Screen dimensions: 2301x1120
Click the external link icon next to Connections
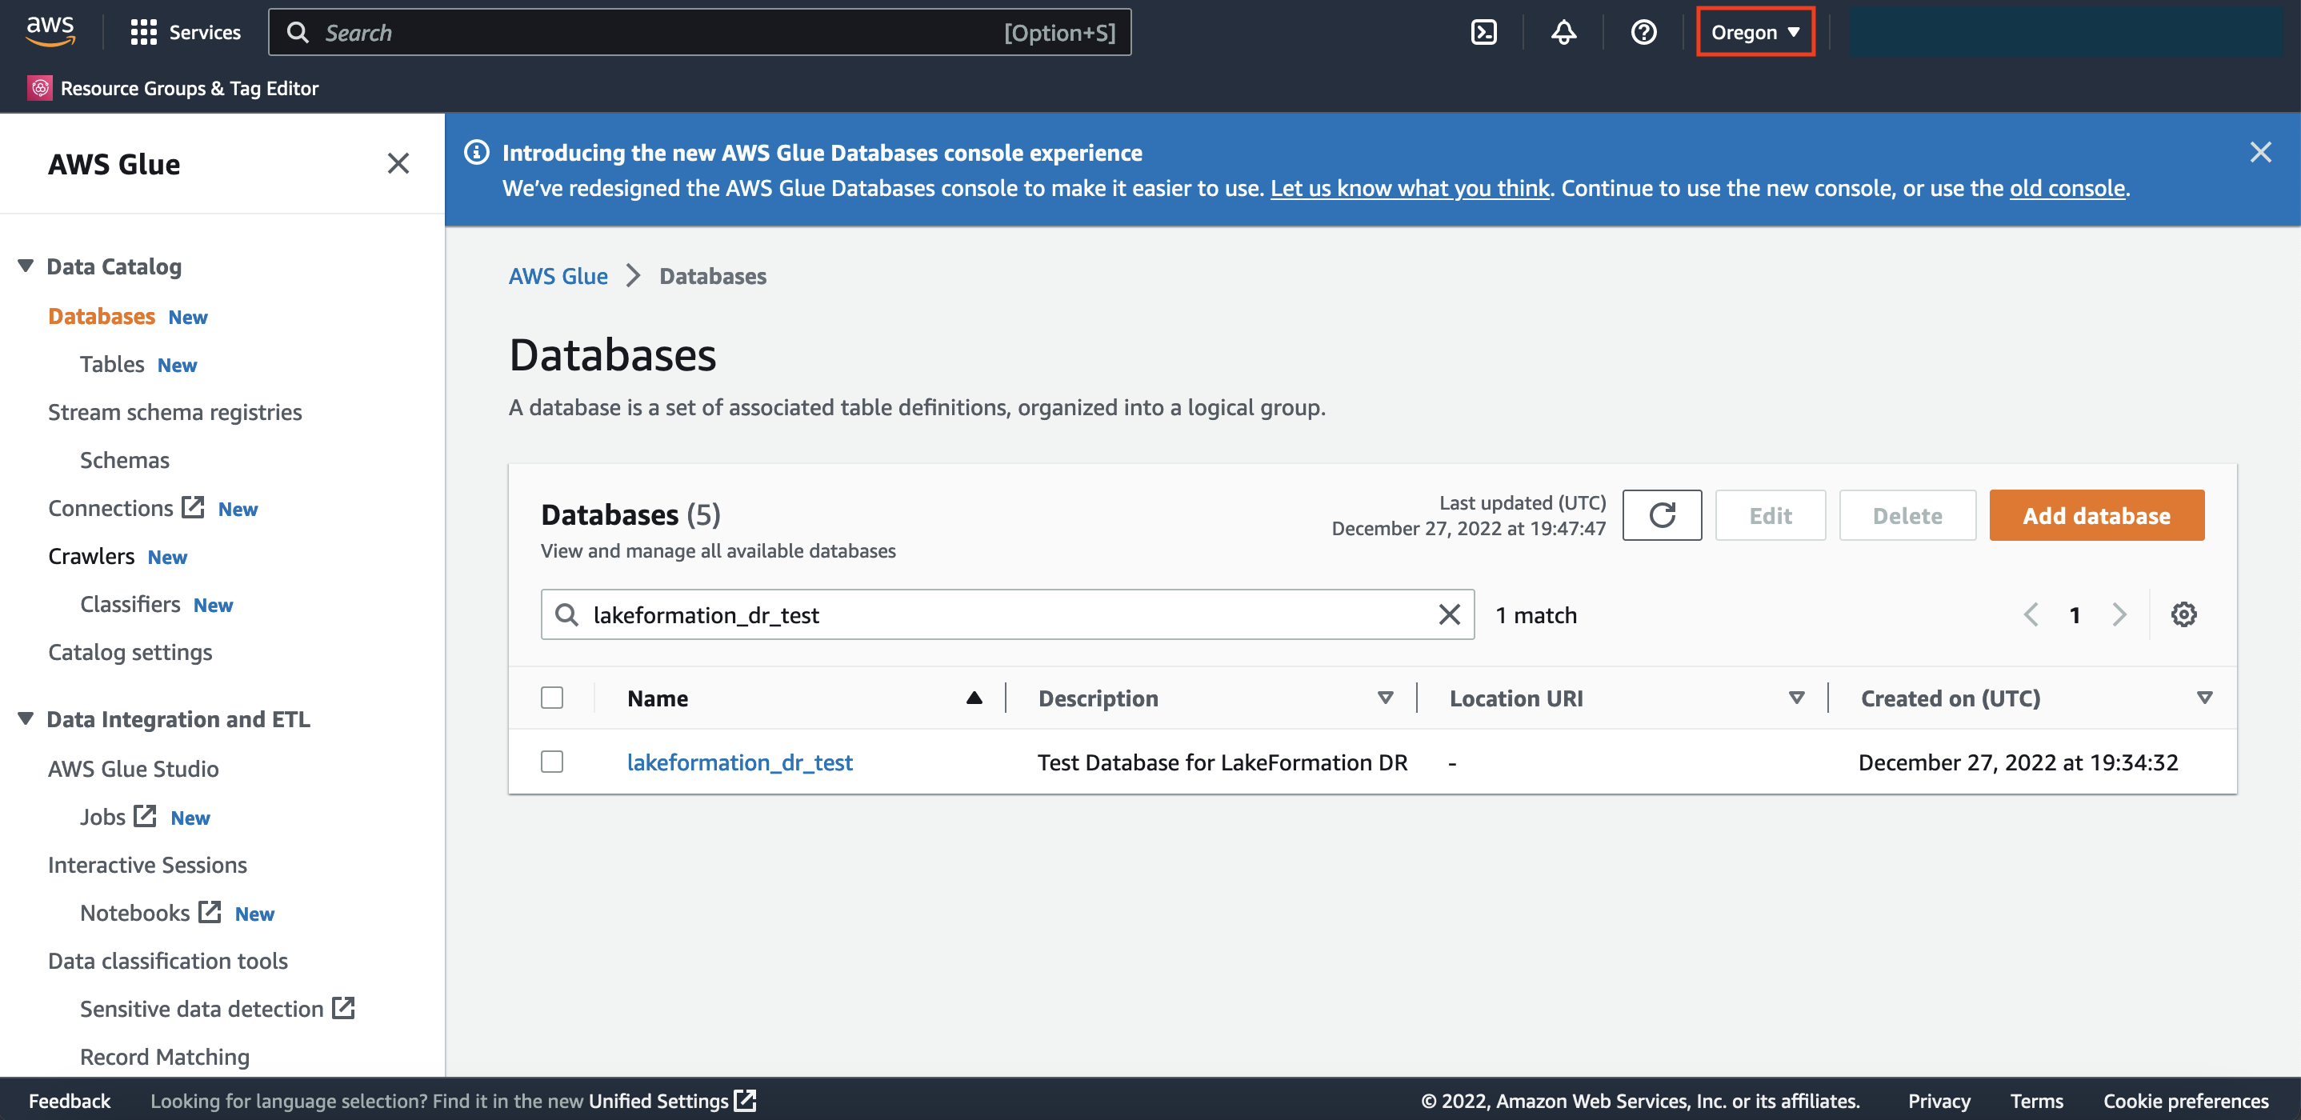pos(193,506)
